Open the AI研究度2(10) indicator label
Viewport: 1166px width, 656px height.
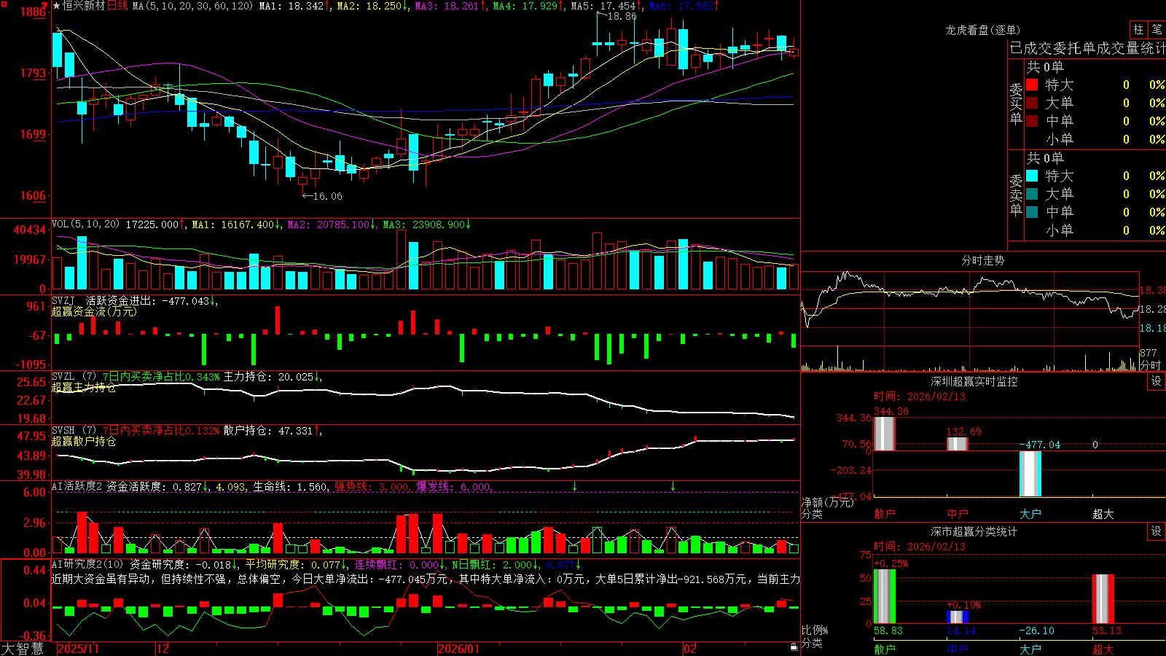click(x=87, y=564)
